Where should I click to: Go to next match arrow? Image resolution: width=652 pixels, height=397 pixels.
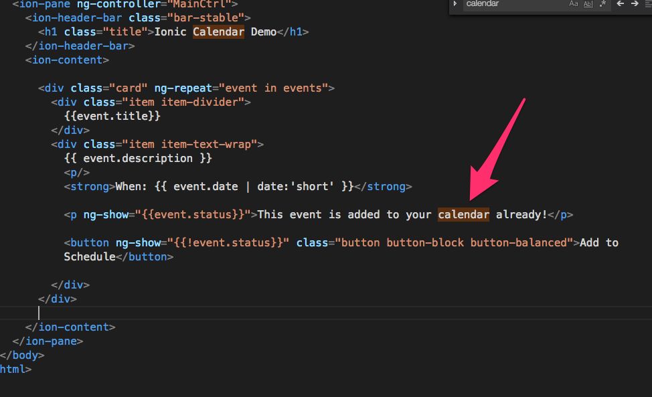tap(635, 4)
